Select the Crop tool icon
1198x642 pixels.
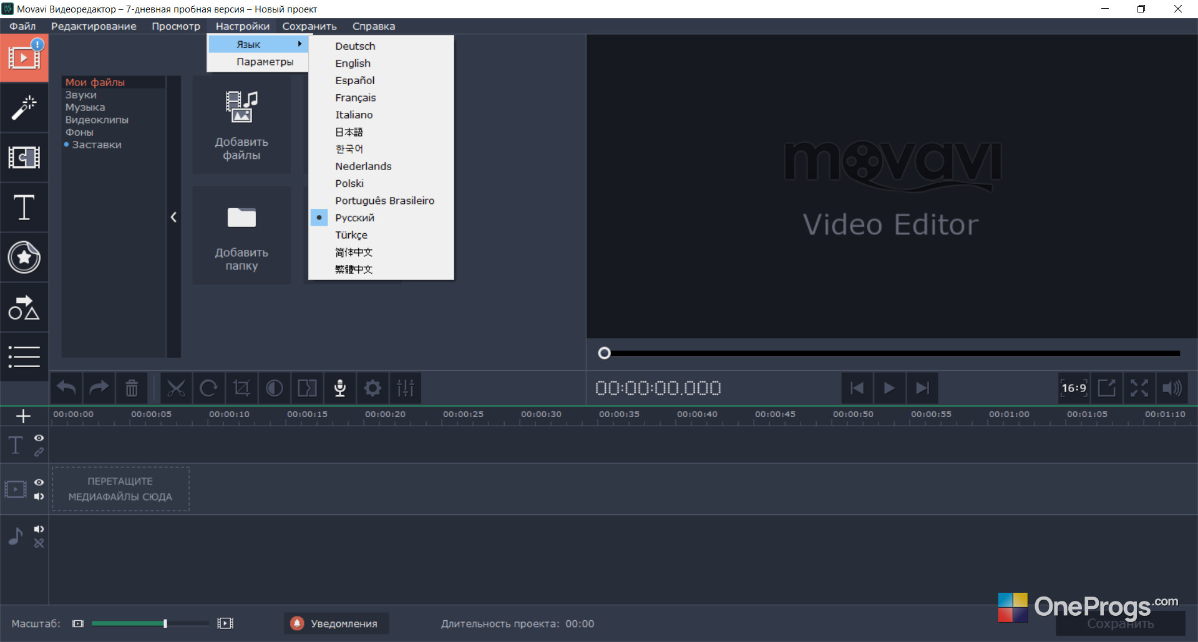241,388
